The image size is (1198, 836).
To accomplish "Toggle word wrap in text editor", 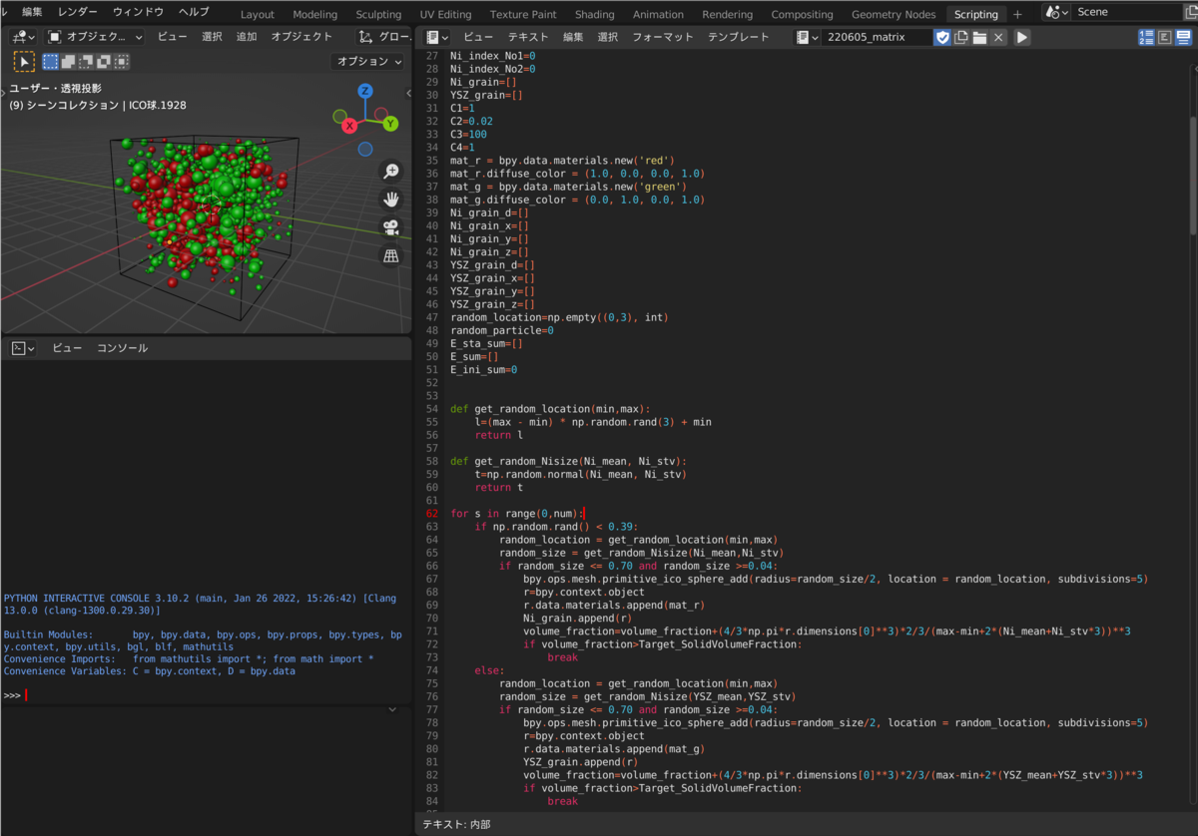I will point(1164,37).
